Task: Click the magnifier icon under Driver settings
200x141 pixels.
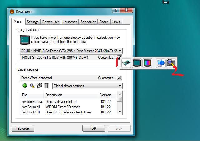Action: [32, 86]
